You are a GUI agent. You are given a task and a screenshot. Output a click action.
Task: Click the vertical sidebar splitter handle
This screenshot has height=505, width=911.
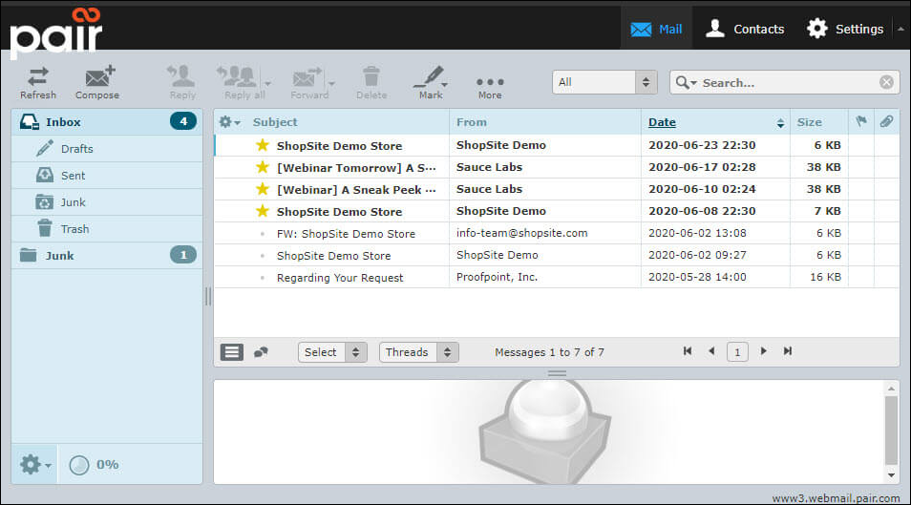coord(208,296)
